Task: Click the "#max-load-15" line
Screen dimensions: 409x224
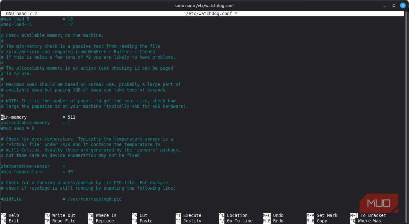Action: (37, 24)
